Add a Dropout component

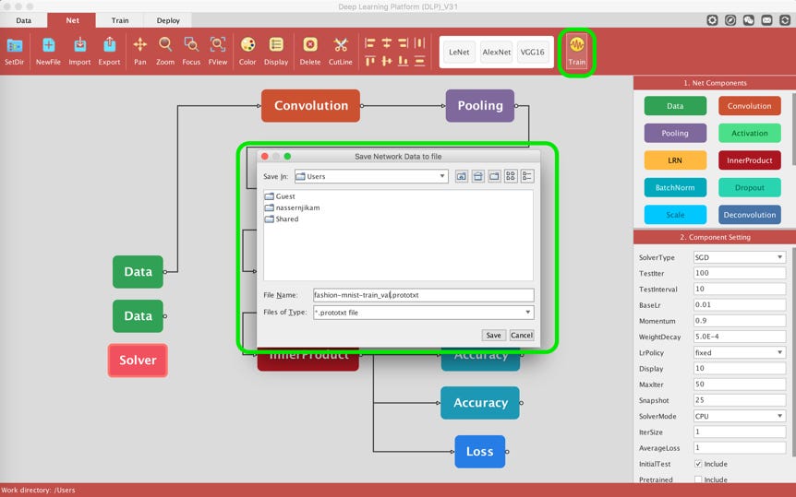click(x=749, y=188)
